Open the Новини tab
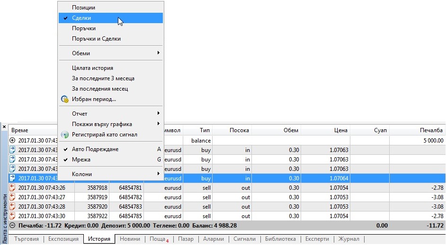Viewport: 446px width, 245px height. pyautogui.click(x=130, y=239)
